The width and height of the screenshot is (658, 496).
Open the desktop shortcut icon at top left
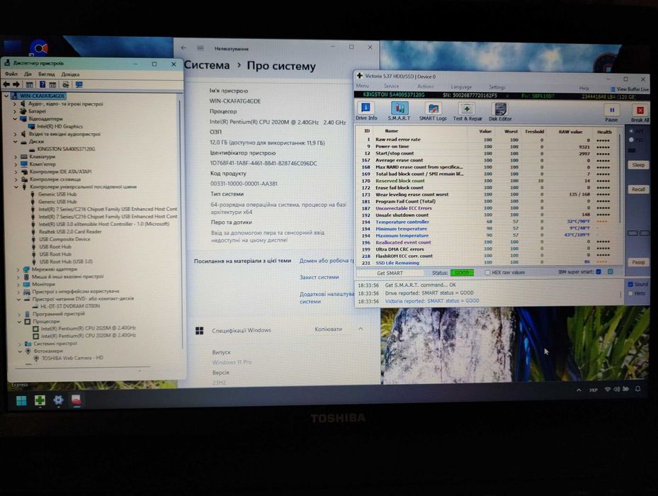point(39,48)
